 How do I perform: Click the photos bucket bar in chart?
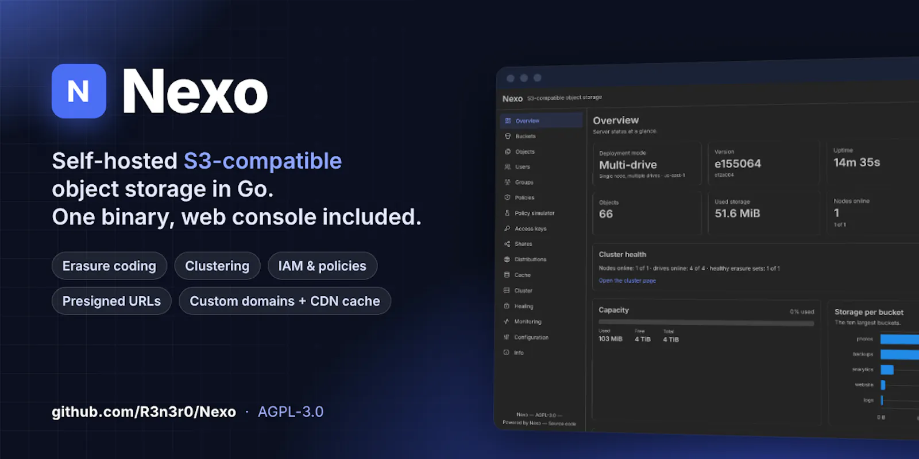(x=899, y=339)
